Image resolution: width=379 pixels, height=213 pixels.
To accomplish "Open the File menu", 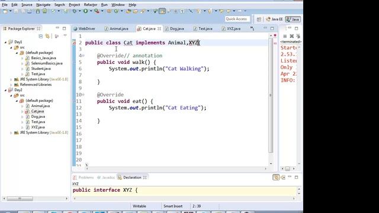I will tap(5, 5).
